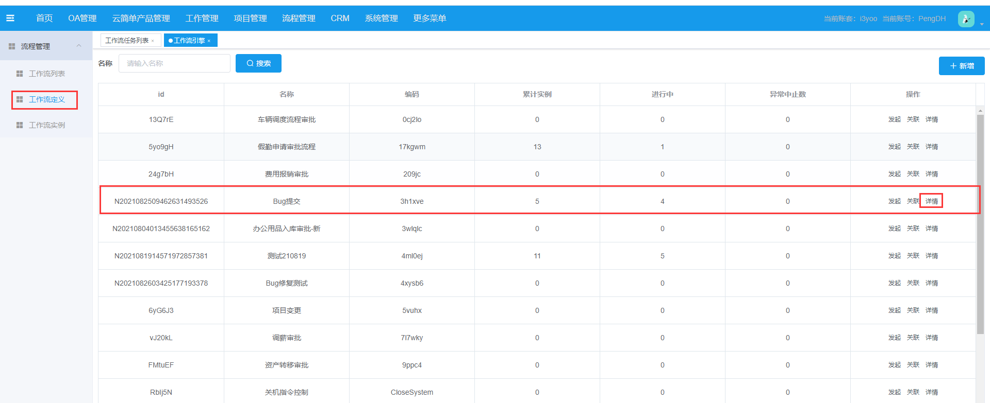990x403 pixels.
Task: Click the name cell 测试210819
Action: pos(287,256)
